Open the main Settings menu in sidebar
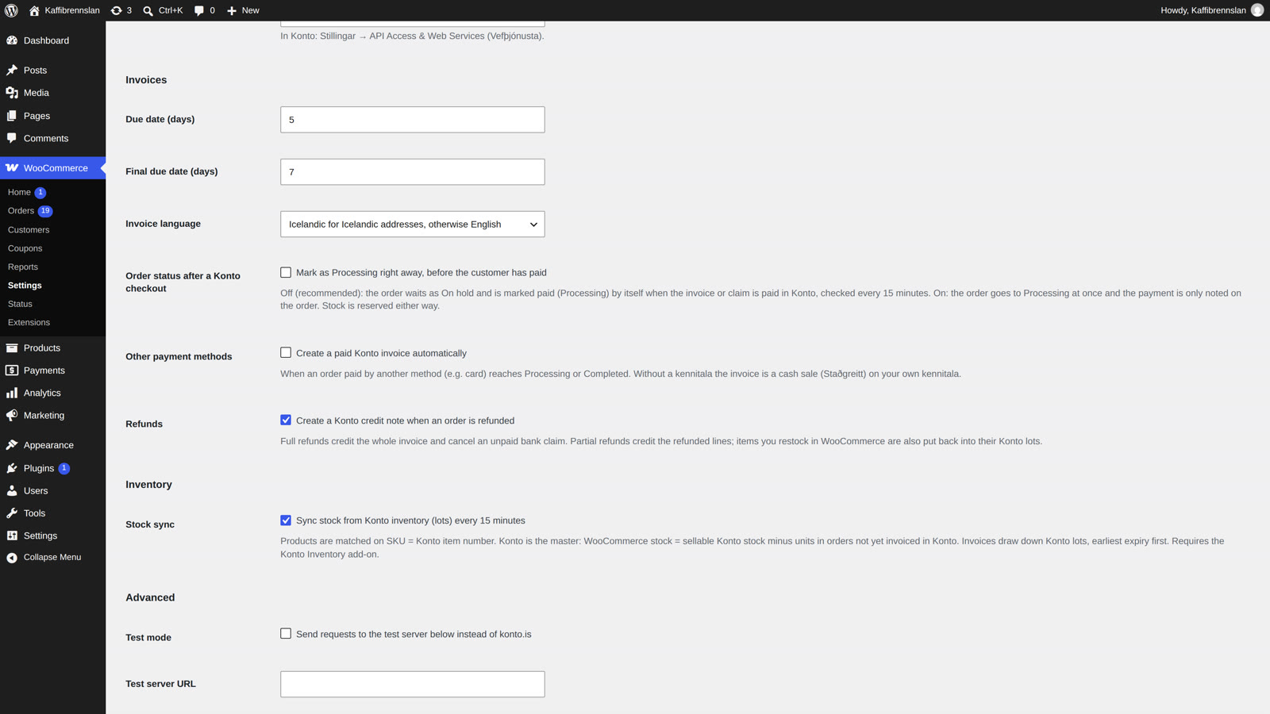 (x=52, y=535)
